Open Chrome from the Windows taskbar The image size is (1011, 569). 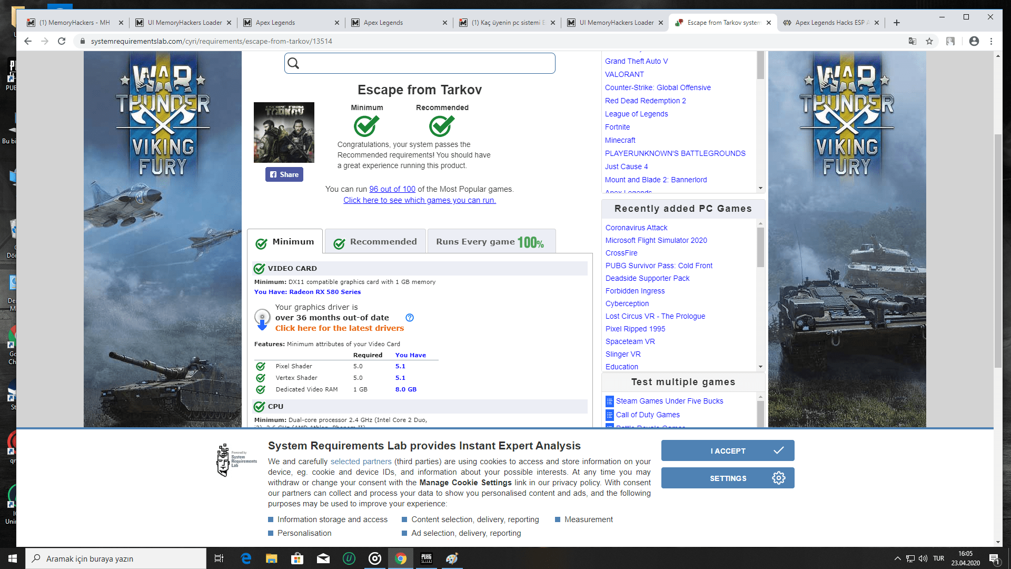(x=401, y=558)
